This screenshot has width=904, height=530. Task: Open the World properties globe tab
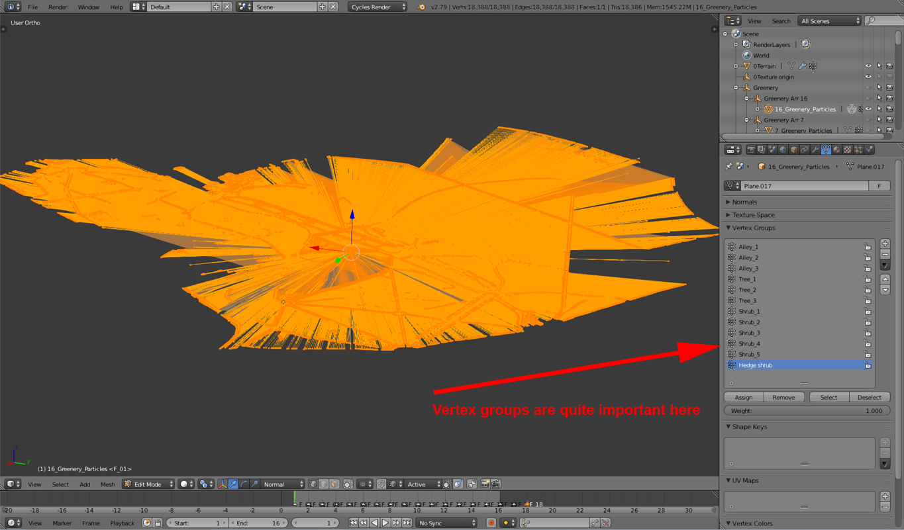coord(783,150)
